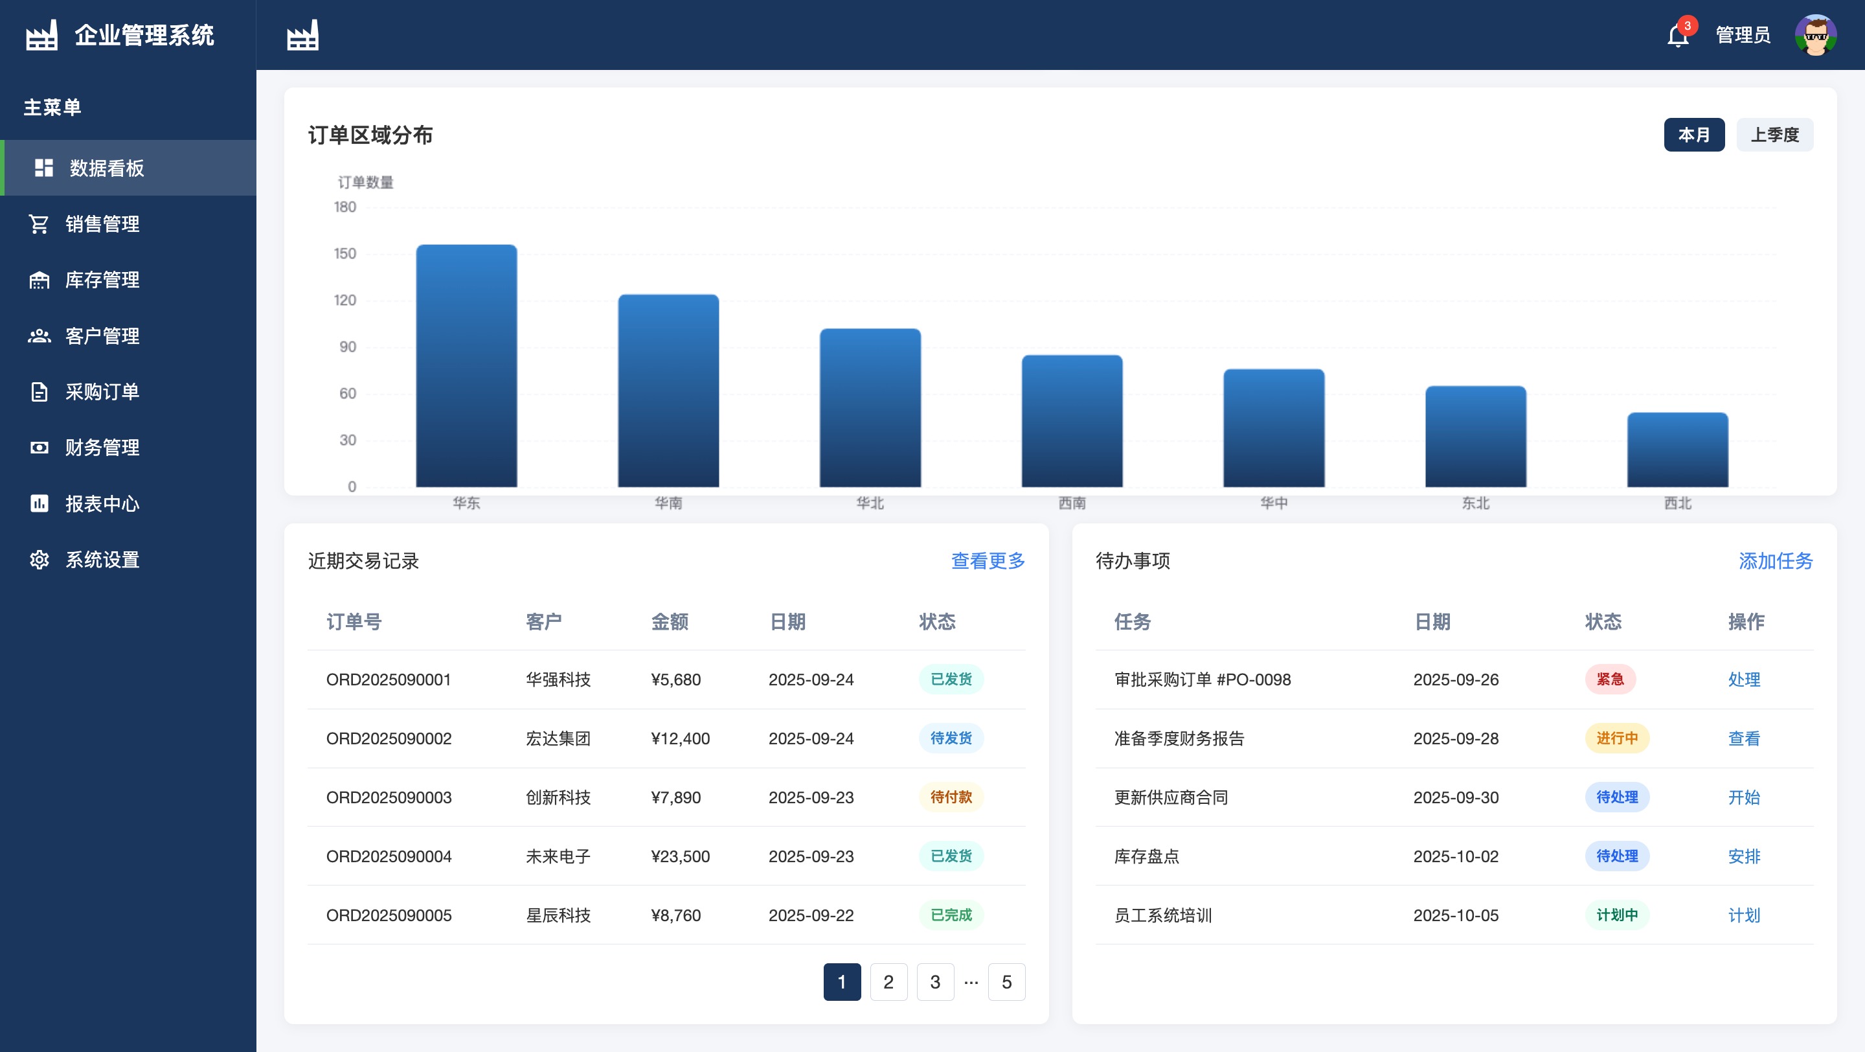Jump to page 5 of transactions
1865x1052 pixels.
[1006, 982]
